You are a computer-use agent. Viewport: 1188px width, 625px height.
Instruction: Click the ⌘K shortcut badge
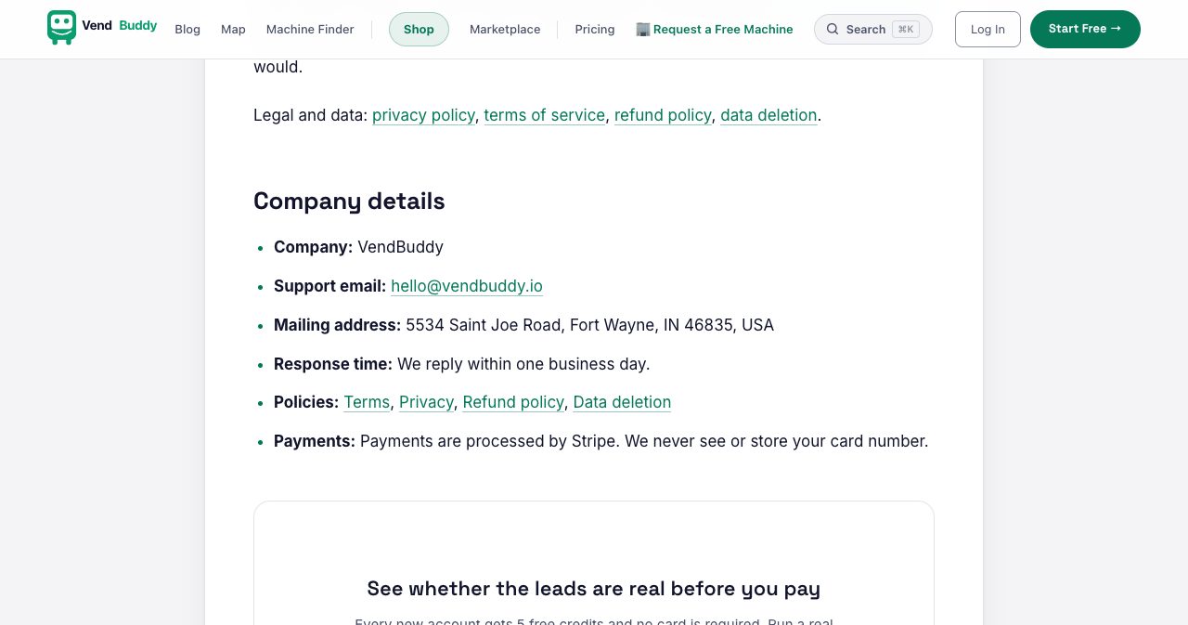click(906, 29)
